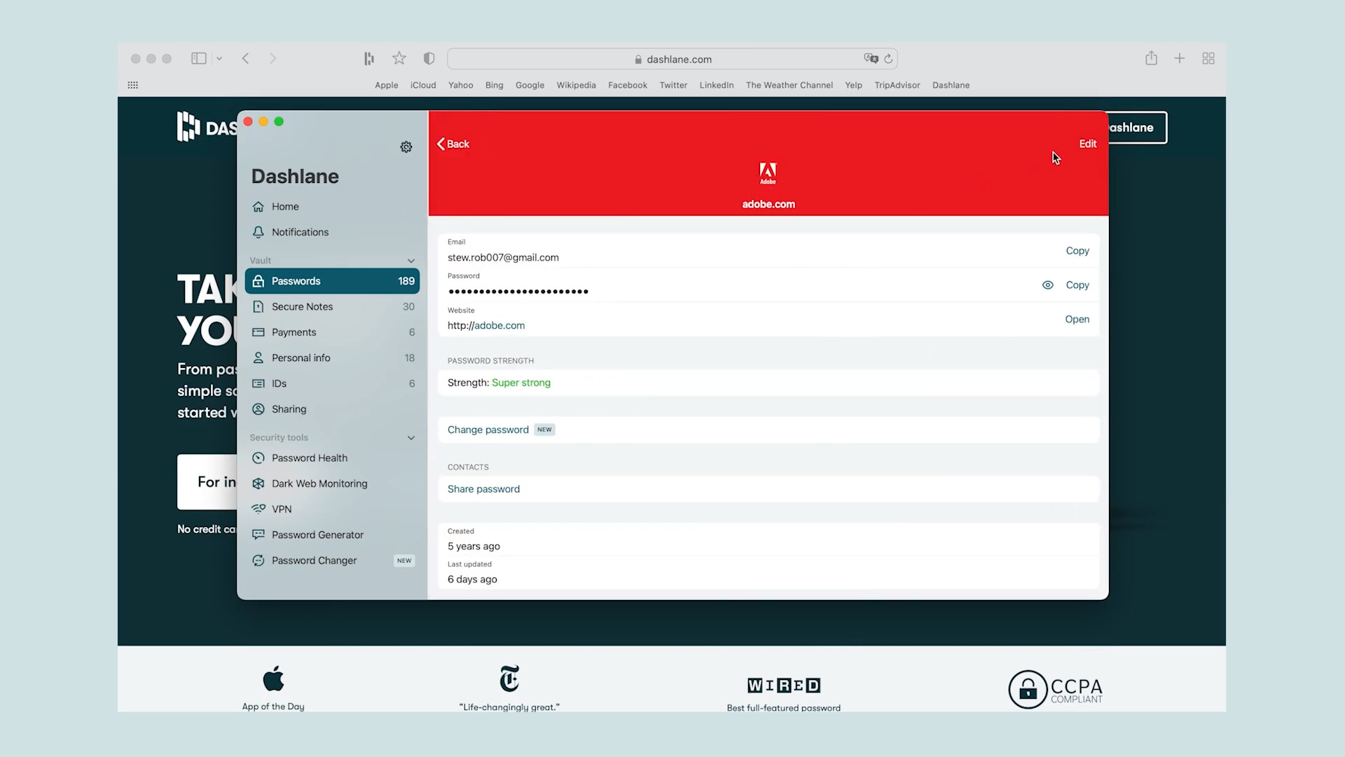The height and width of the screenshot is (757, 1345).
Task: Reload the page in Safari
Action: [x=888, y=59]
